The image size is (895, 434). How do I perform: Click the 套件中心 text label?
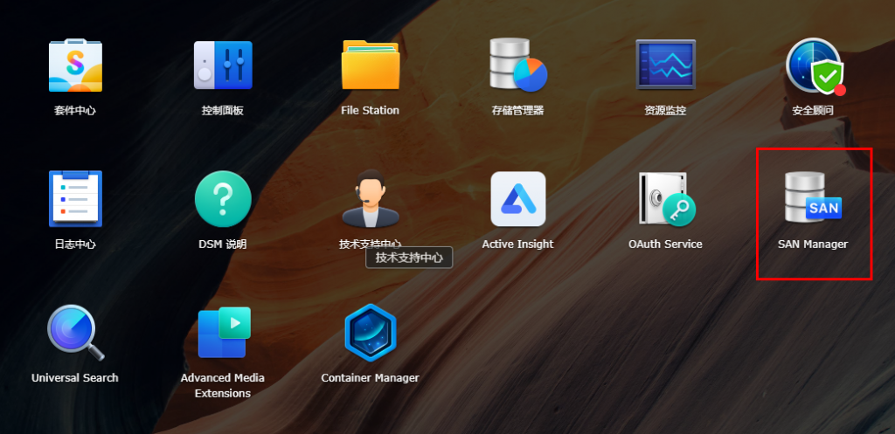click(x=75, y=111)
